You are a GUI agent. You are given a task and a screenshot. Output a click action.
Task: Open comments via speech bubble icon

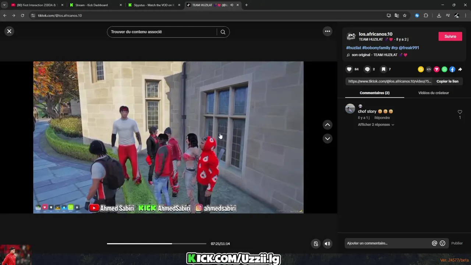click(x=367, y=69)
